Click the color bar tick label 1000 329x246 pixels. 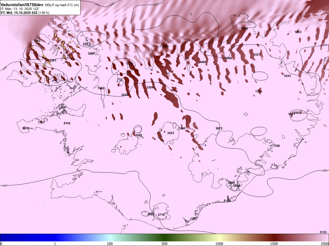pyautogui.click(x=219, y=244)
